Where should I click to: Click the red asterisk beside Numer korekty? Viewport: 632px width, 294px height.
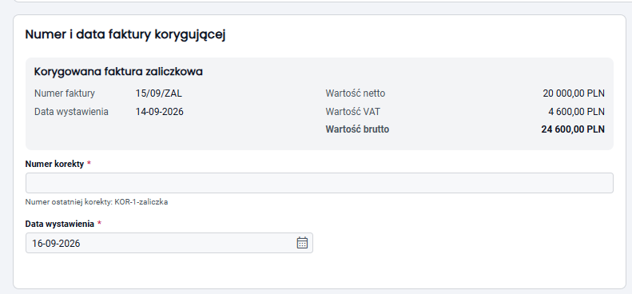[89, 164]
